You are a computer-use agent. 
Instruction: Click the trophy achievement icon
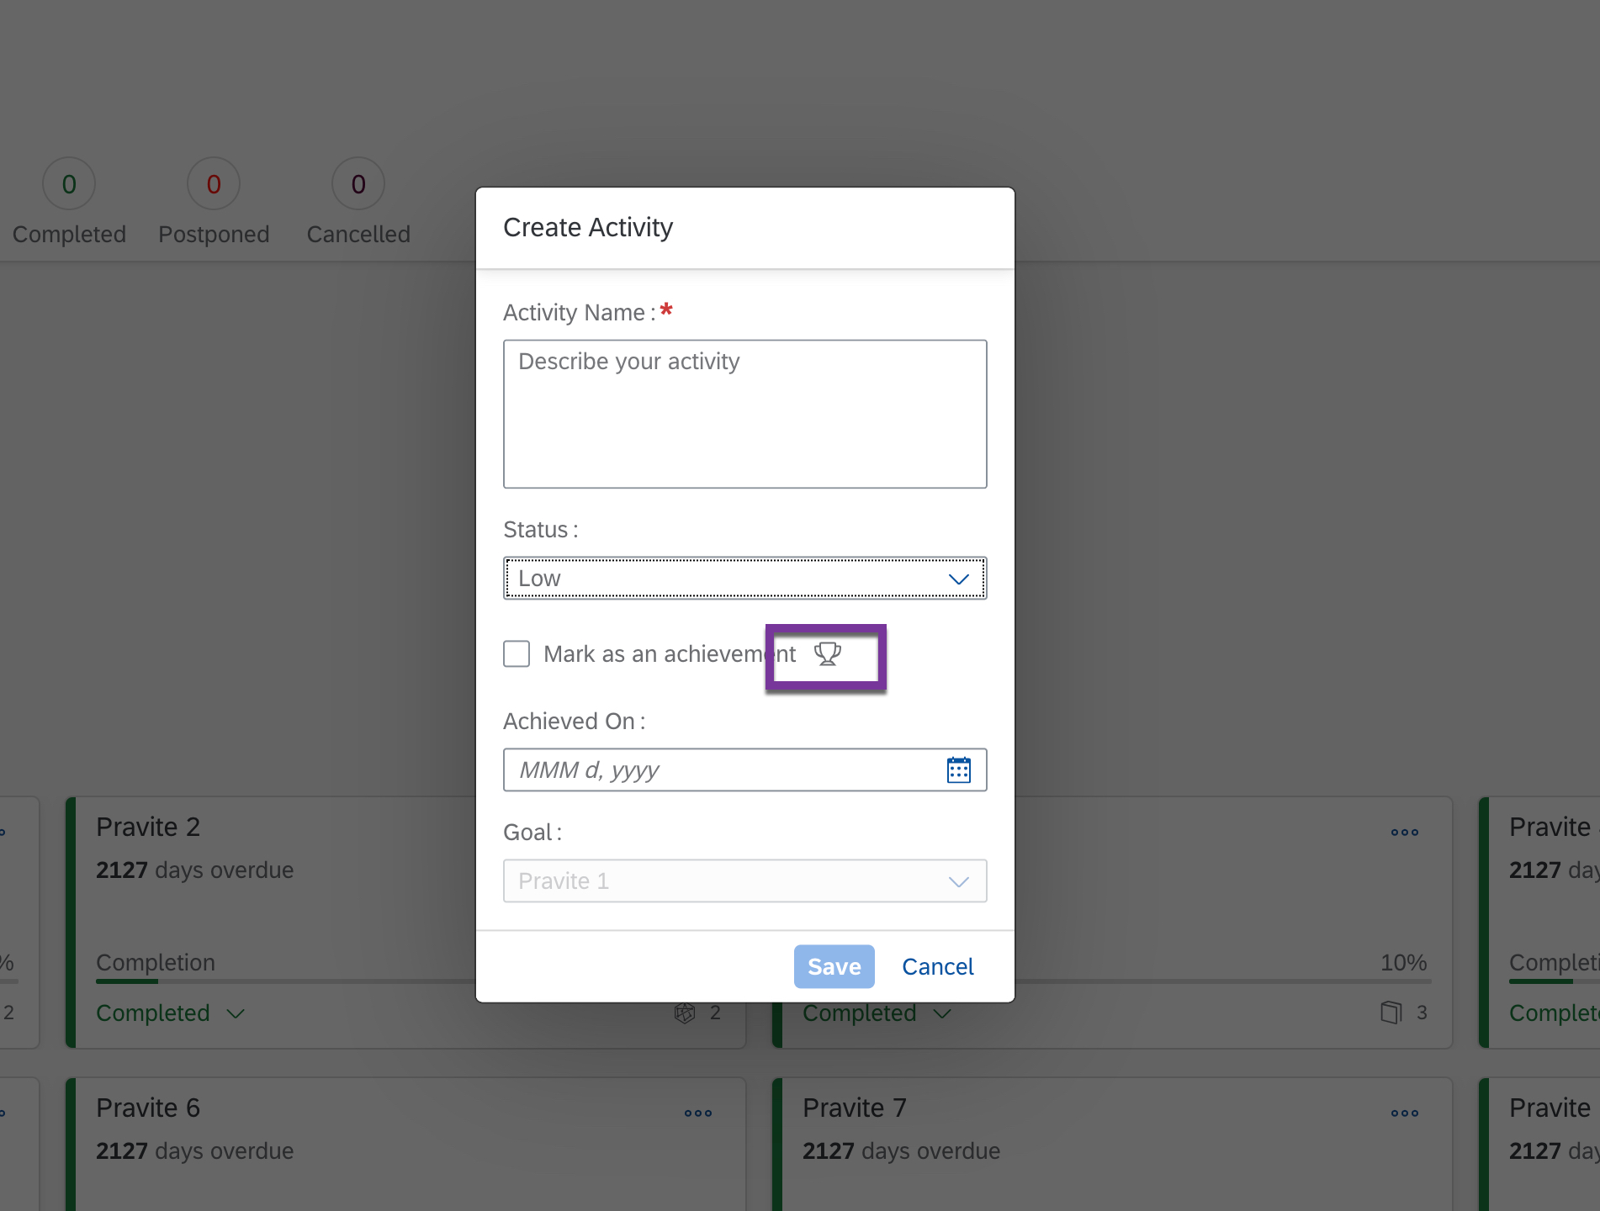coord(826,654)
